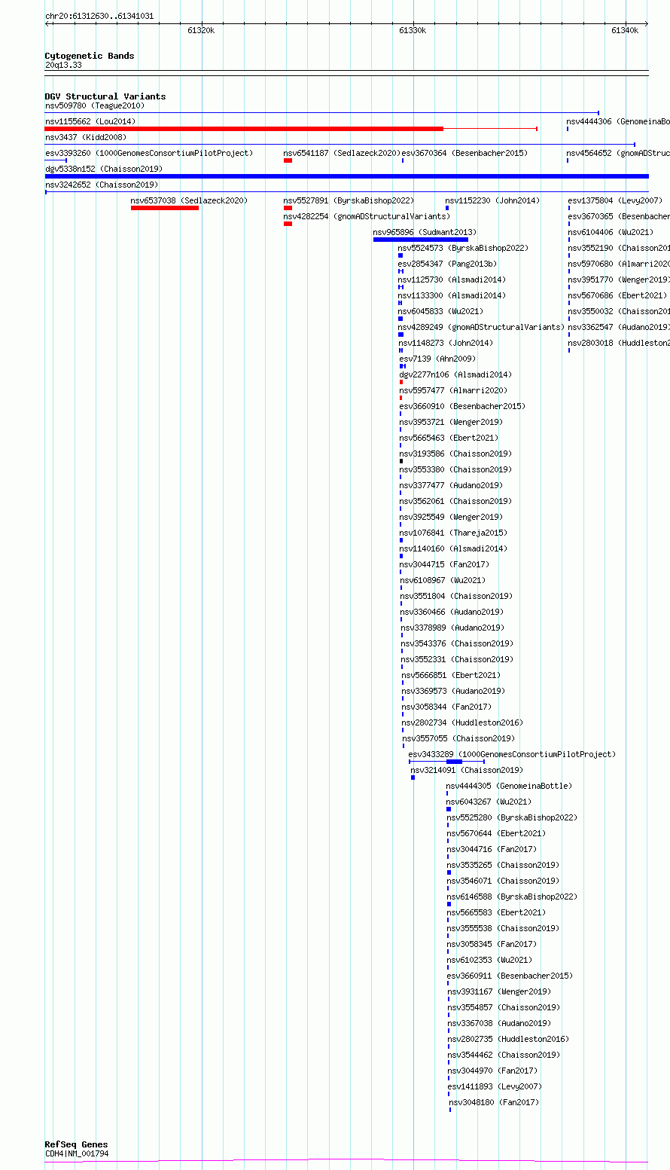
Task: Click nsv4282254 (gnomADStructuralVariants) label
Action: point(367,216)
